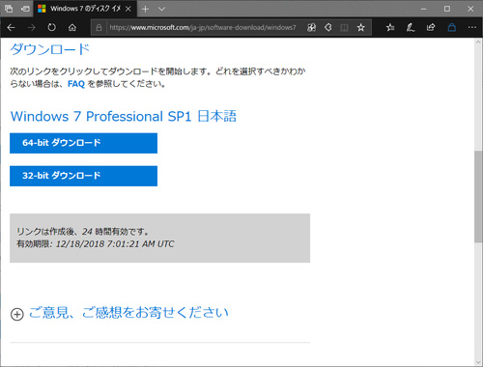483x367 pixels.
Task: Add this page to favorites star
Action: (360, 28)
